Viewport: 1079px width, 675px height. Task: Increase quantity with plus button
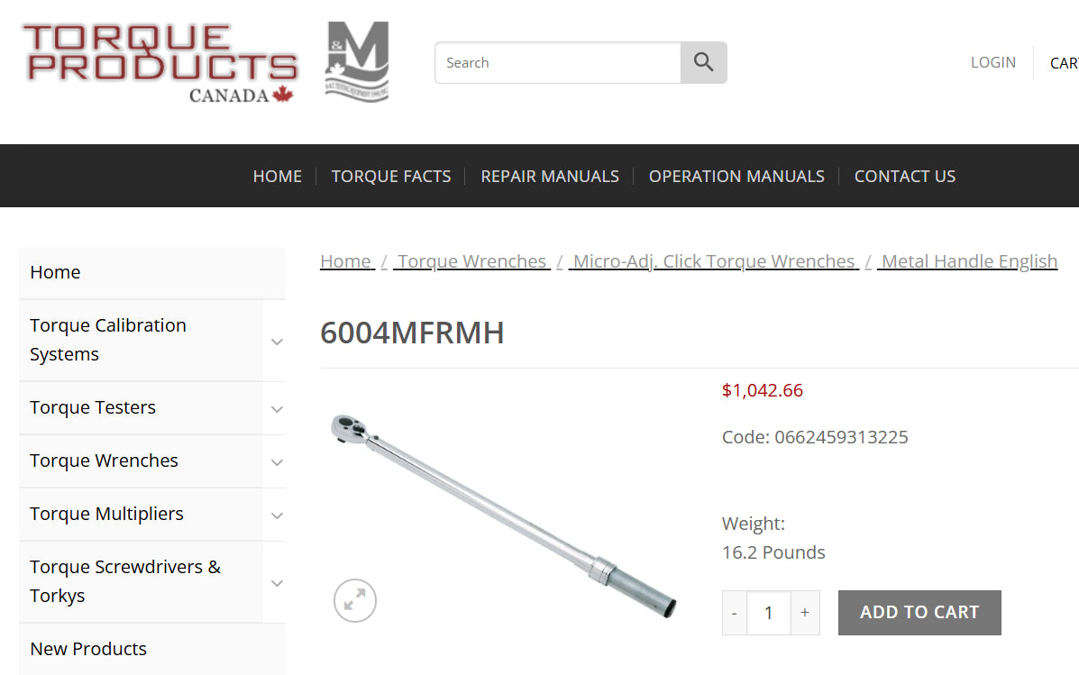tap(805, 613)
